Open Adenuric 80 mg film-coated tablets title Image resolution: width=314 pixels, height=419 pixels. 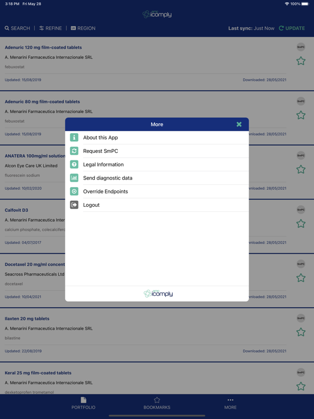(x=42, y=102)
